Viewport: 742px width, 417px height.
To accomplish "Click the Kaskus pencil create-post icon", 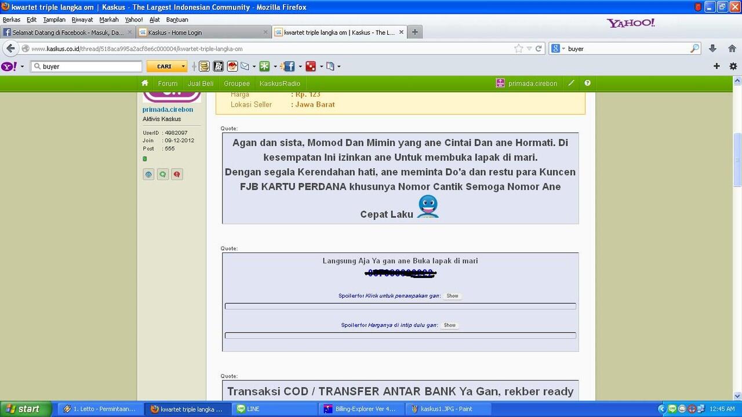I will pyautogui.click(x=571, y=83).
